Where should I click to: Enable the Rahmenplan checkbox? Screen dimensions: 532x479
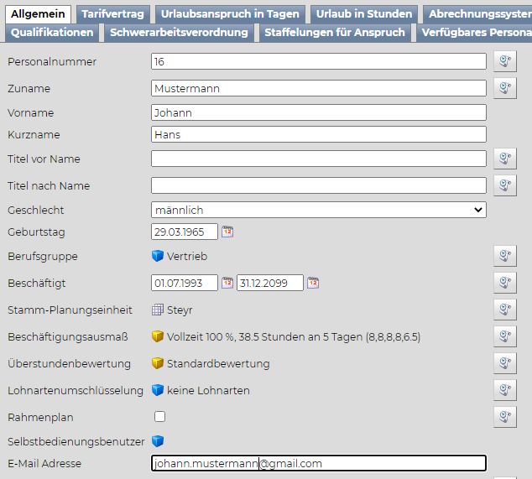click(159, 416)
